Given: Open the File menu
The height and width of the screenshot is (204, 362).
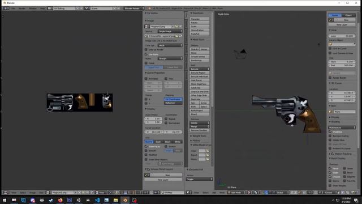Looking at the screenshot, I should (x=13, y=8).
